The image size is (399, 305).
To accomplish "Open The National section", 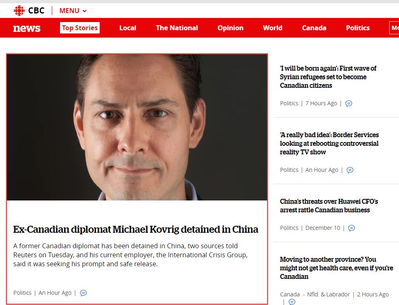I will pyautogui.click(x=177, y=28).
